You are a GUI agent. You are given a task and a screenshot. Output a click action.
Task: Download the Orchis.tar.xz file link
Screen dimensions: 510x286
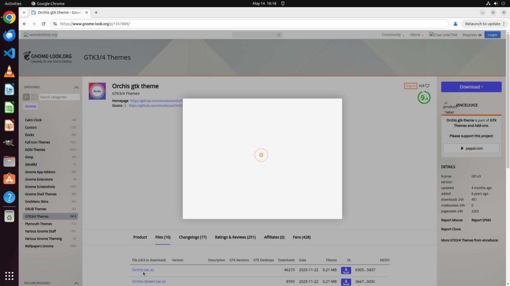tap(143, 270)
